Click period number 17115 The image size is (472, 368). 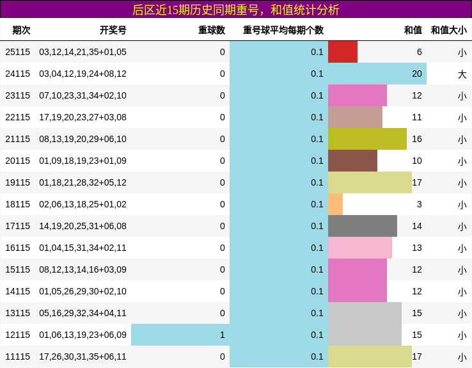point(18,226)
